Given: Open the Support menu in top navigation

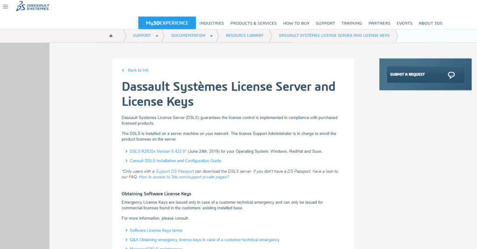Looking at the screenshot, I should (x=325, y=23).
